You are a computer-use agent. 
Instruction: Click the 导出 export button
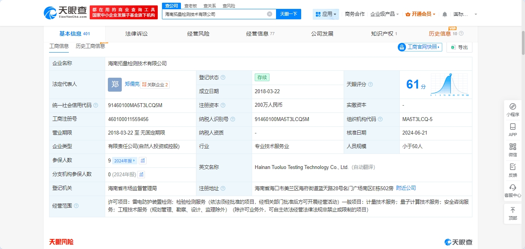(x=459, y=47)
